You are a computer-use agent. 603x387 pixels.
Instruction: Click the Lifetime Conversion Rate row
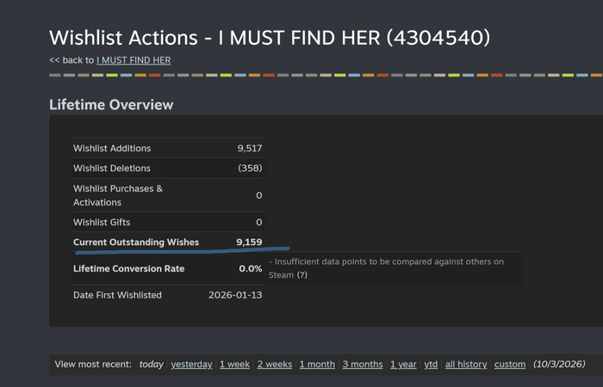pyautogui.click(x=168, y=268)
